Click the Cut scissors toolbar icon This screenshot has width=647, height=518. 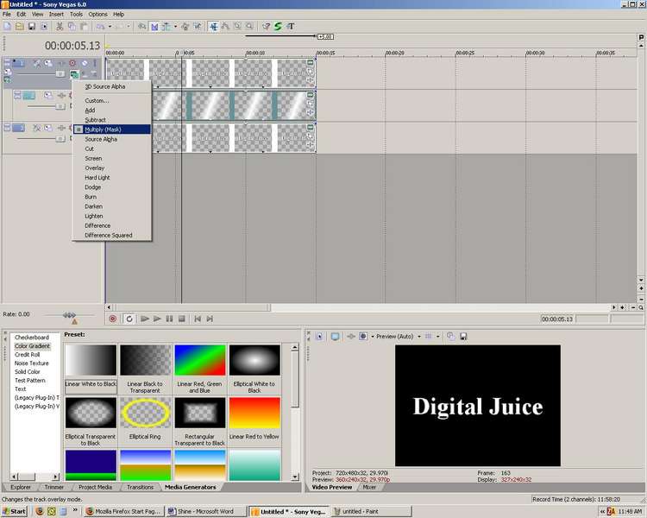[60, 27]
